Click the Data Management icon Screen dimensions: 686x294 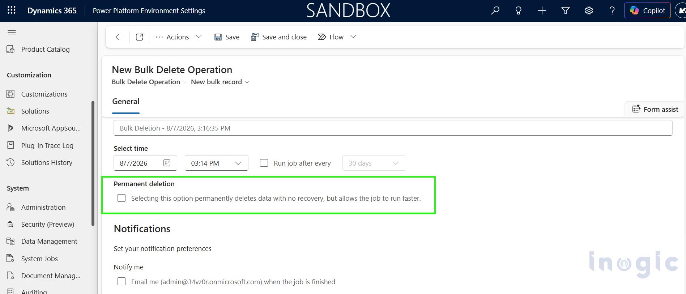[x=10, y=241]
